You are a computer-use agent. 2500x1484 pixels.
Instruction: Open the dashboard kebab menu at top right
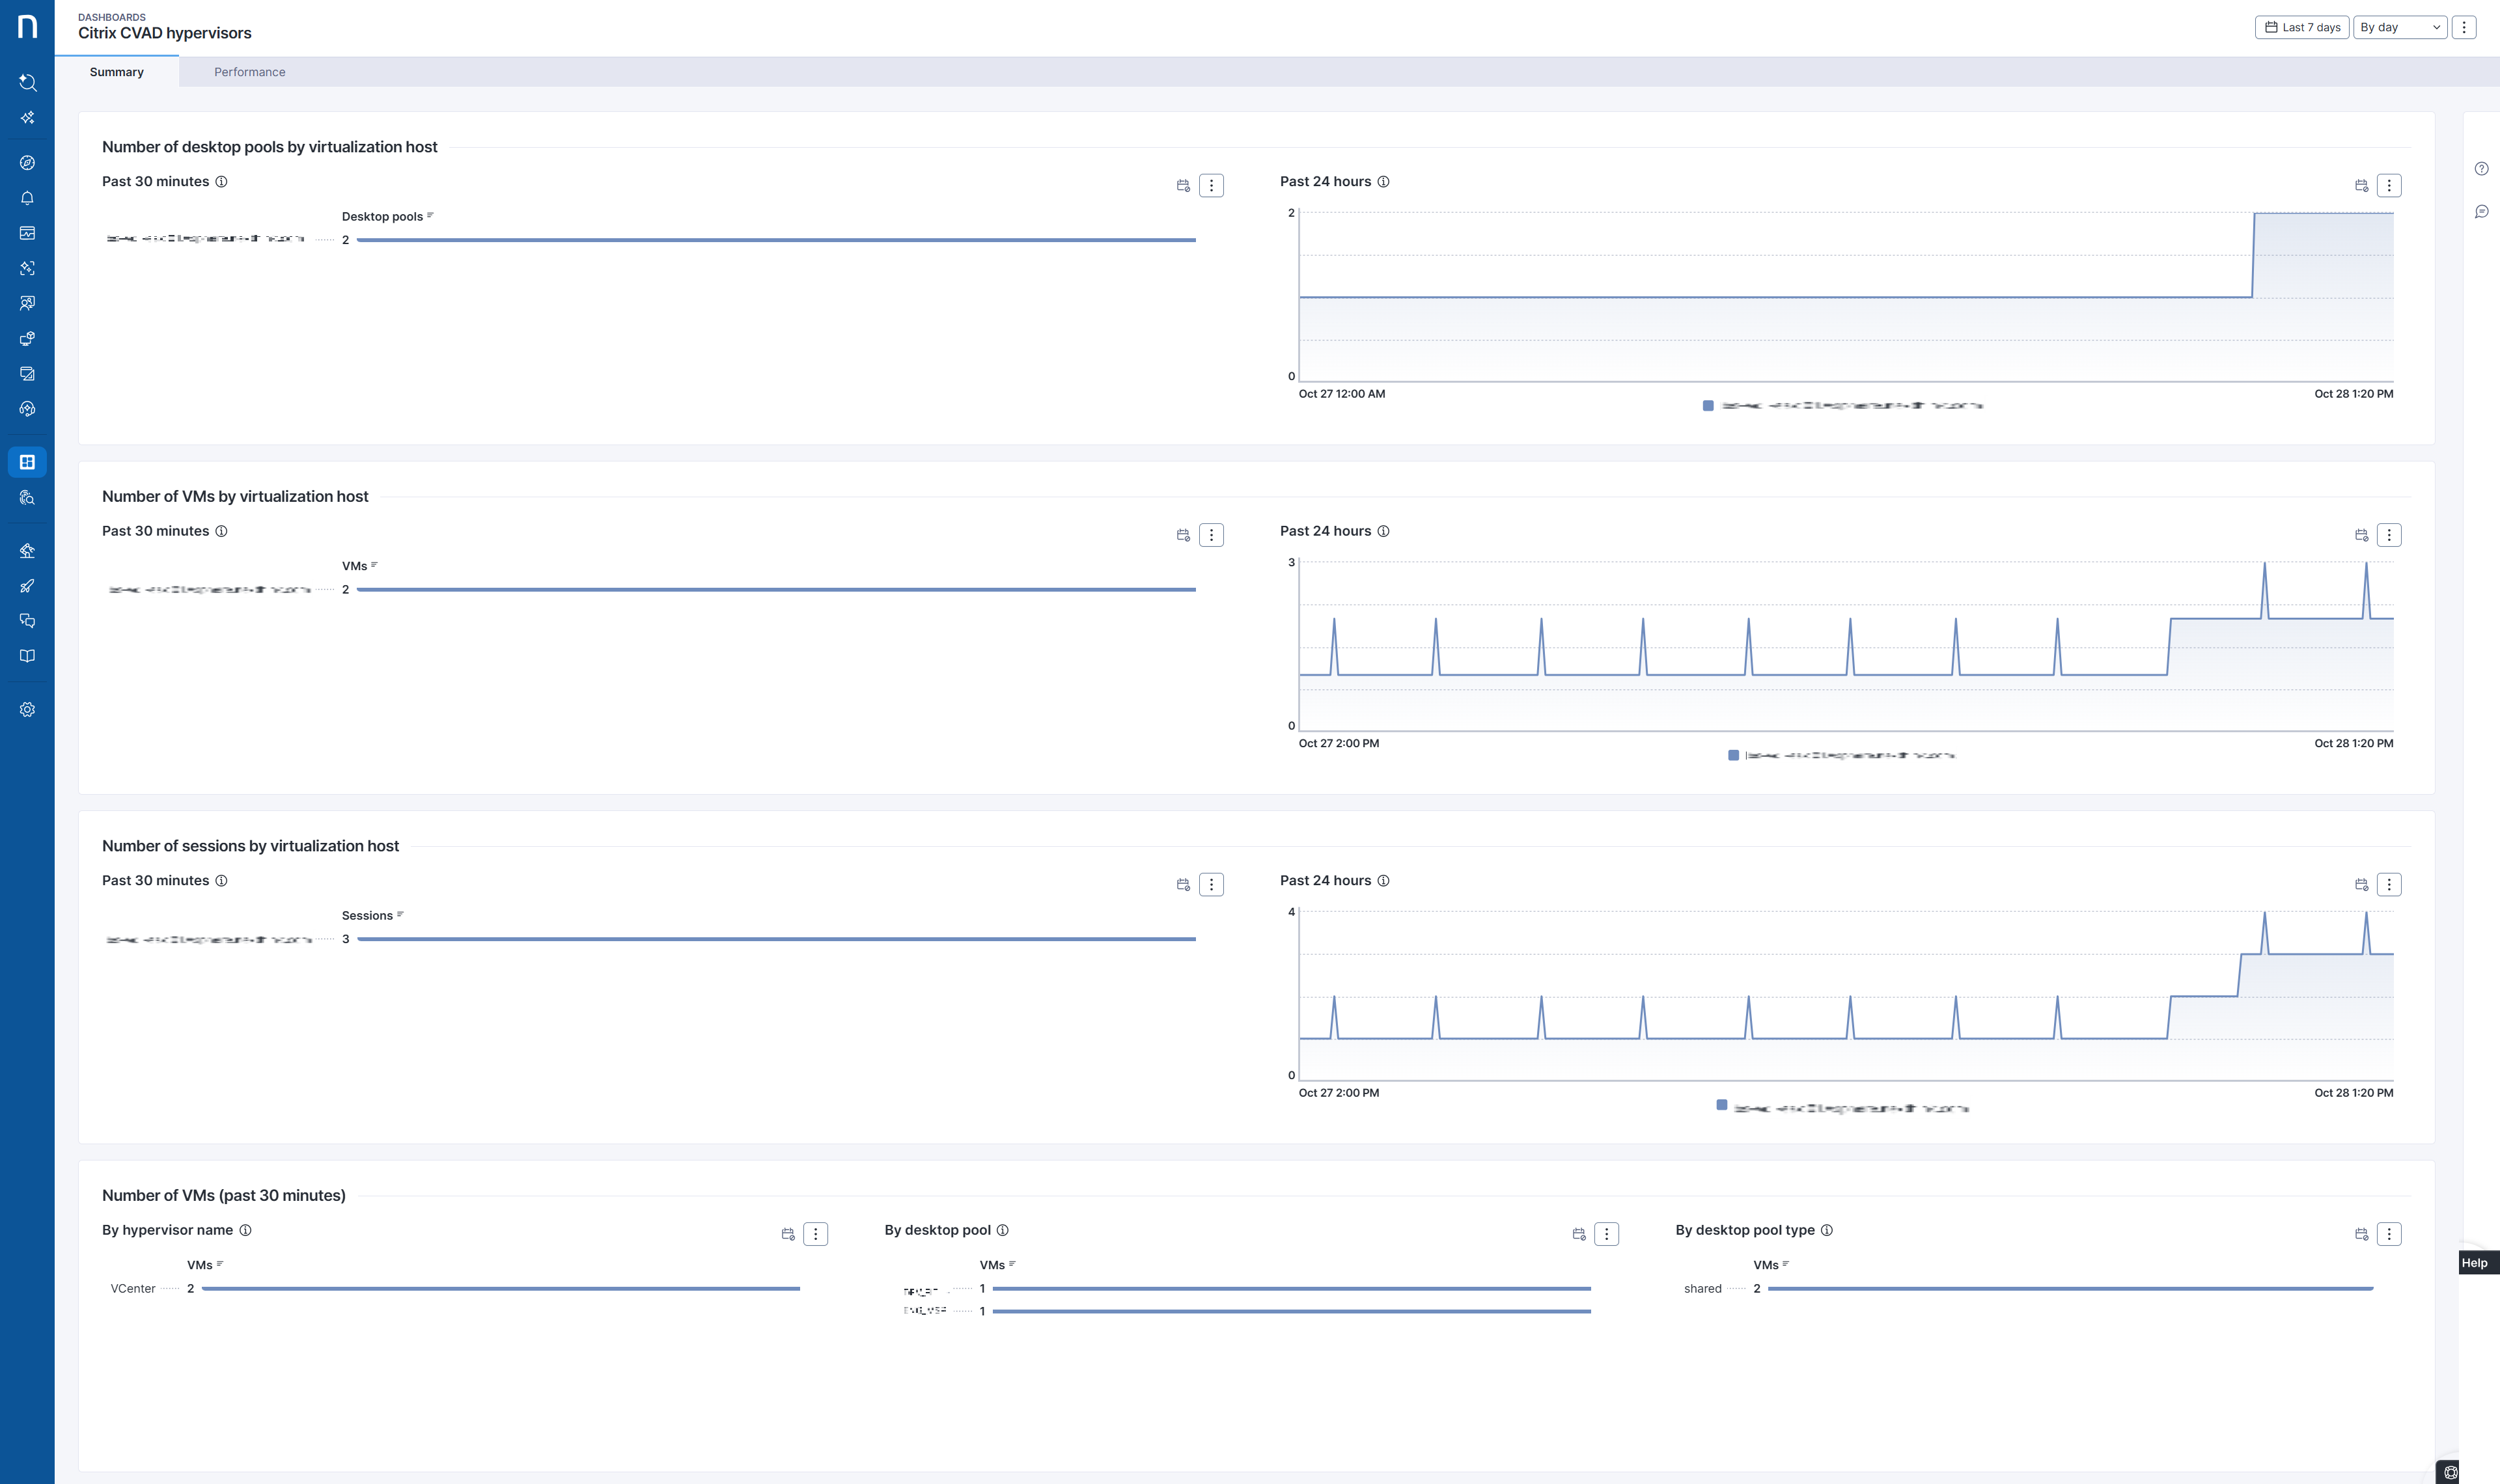click(x=2464, y=27)
